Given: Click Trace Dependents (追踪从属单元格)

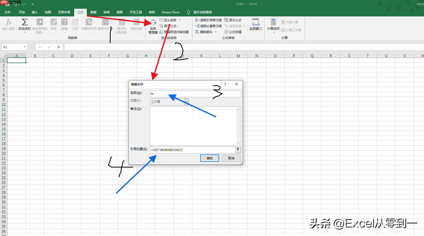Looking at the screenshot, I should (x=208, y=26).
